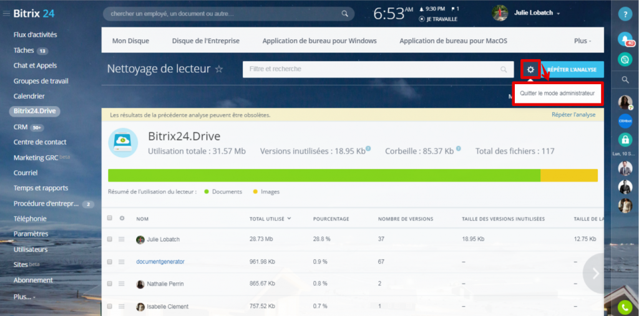Click the Bitrix 24 logo
639x316 pixels.
click(34, 14)
